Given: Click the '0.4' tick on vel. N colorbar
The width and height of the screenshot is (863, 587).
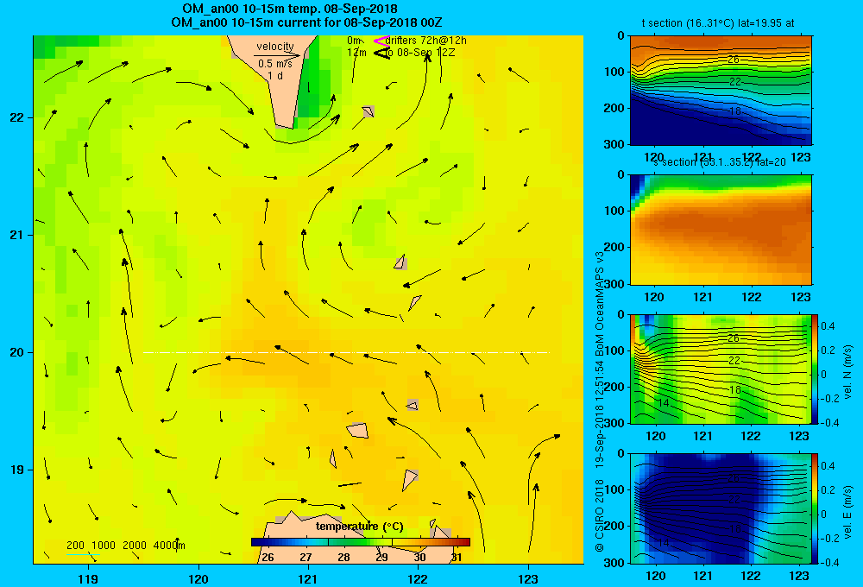Looking at the screenshot, I should (828, 326).
